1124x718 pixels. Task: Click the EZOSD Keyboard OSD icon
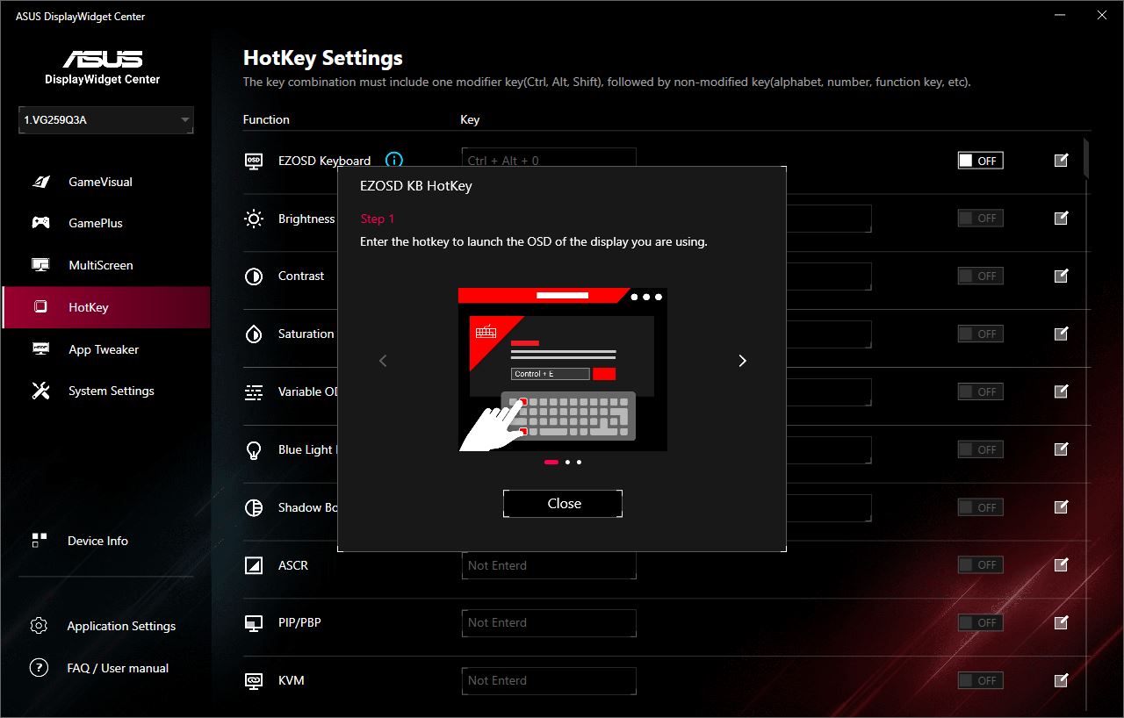(254, 161)
